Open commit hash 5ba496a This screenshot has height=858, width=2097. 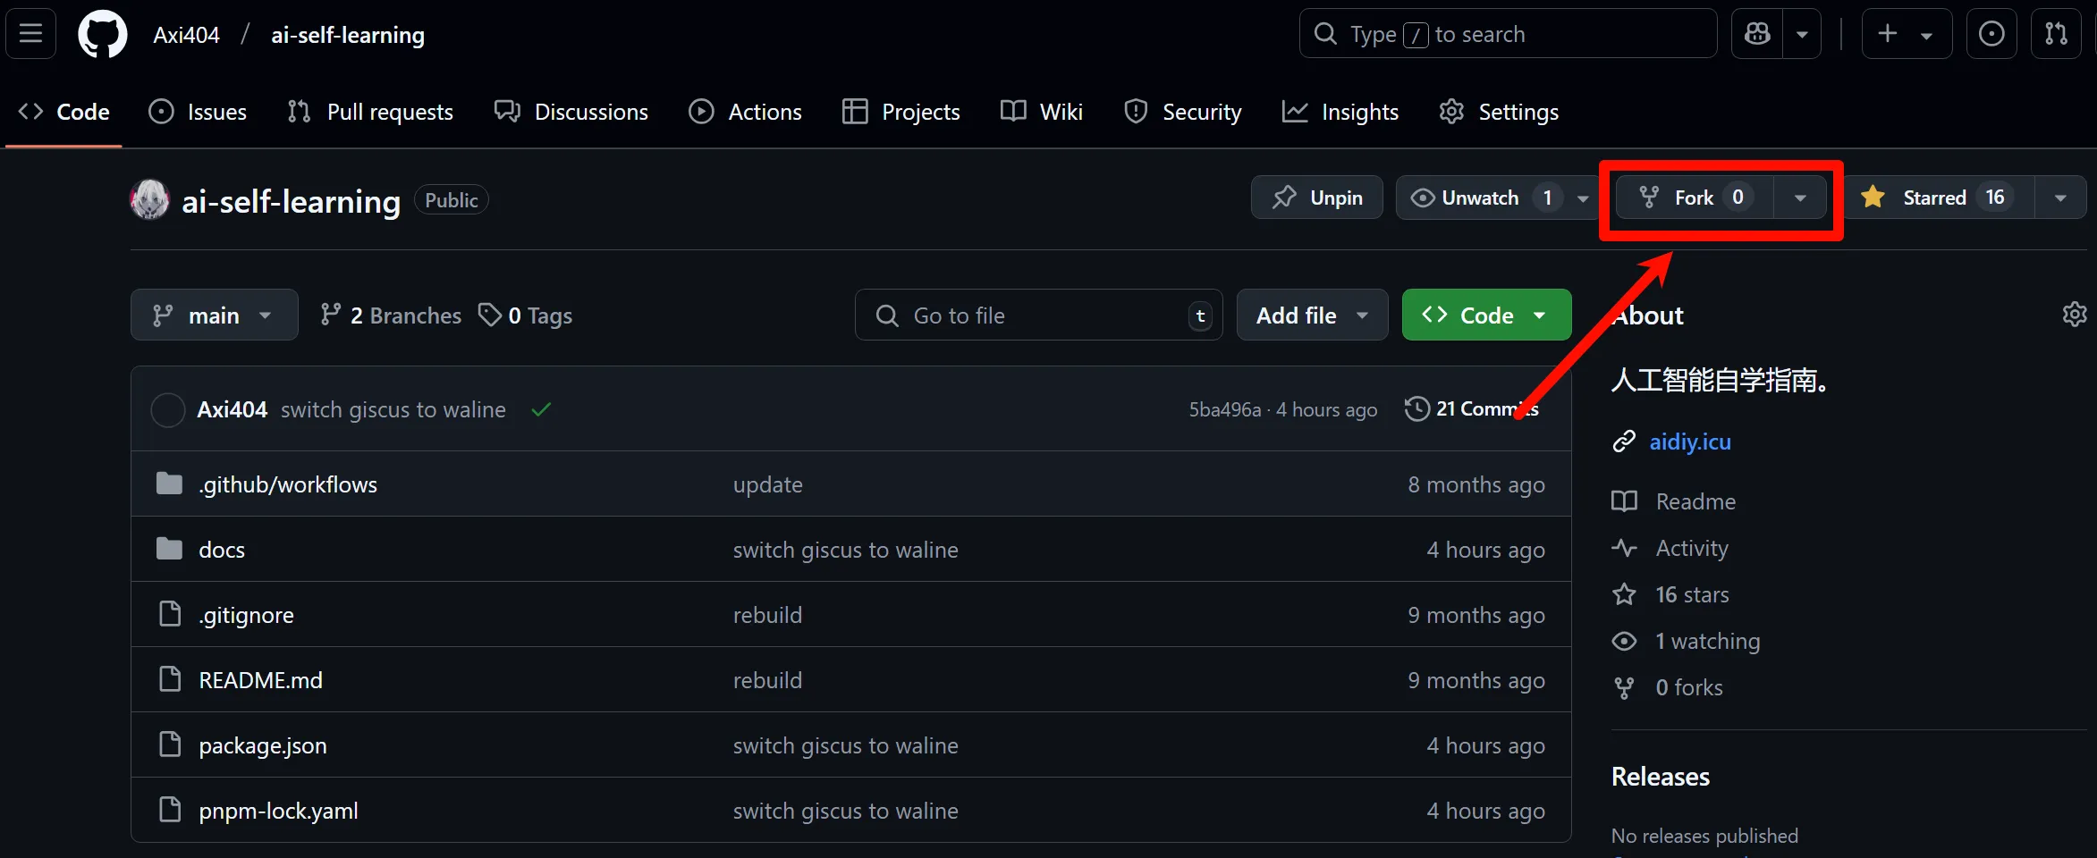[1224, 409]
